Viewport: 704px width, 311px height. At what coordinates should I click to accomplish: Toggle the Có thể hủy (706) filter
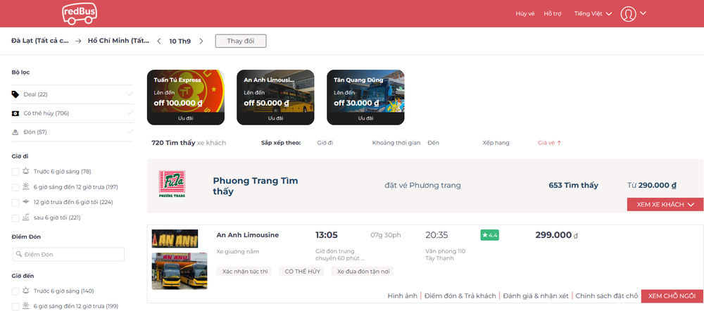click(x=73, y=113)
